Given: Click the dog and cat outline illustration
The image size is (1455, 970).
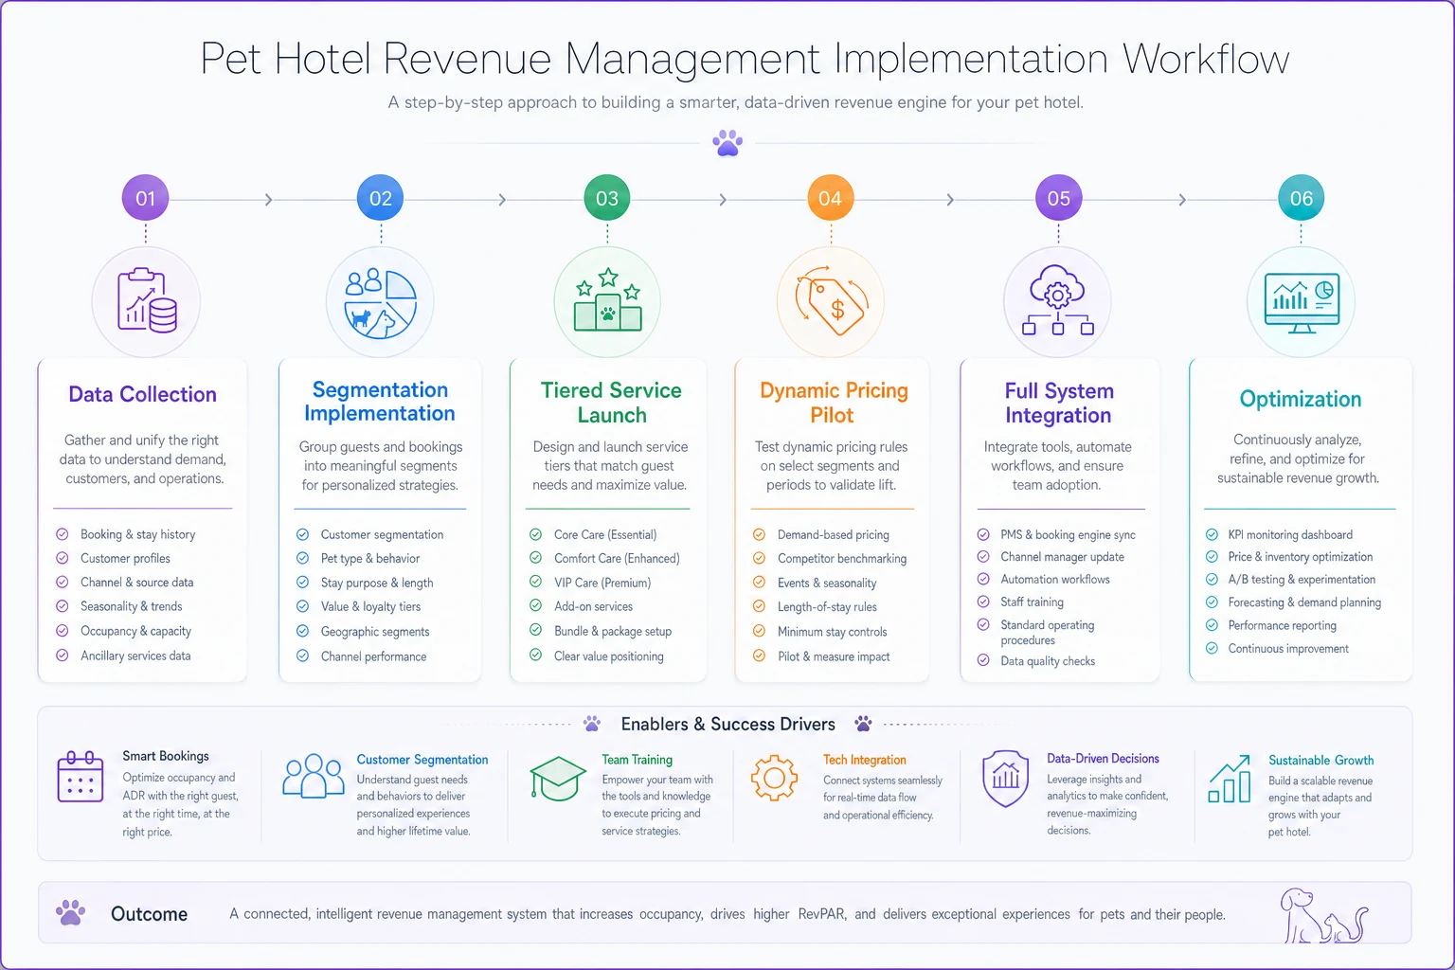Looking at the screenshot, I should (1324, 916).
